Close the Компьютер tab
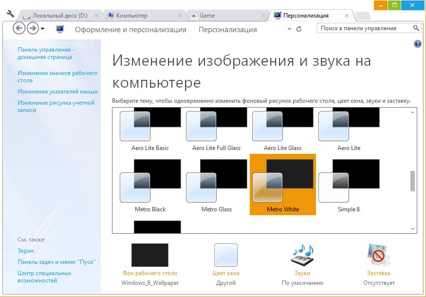 (x=180, y=16)
